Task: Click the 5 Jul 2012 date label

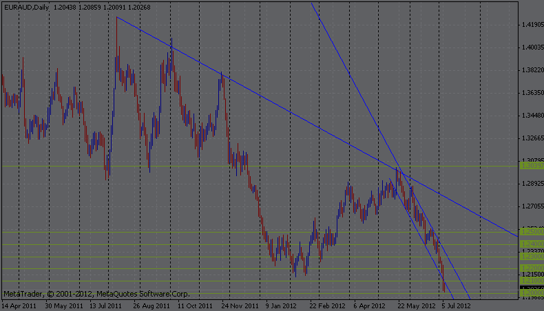Action: [x=456, y=305]
